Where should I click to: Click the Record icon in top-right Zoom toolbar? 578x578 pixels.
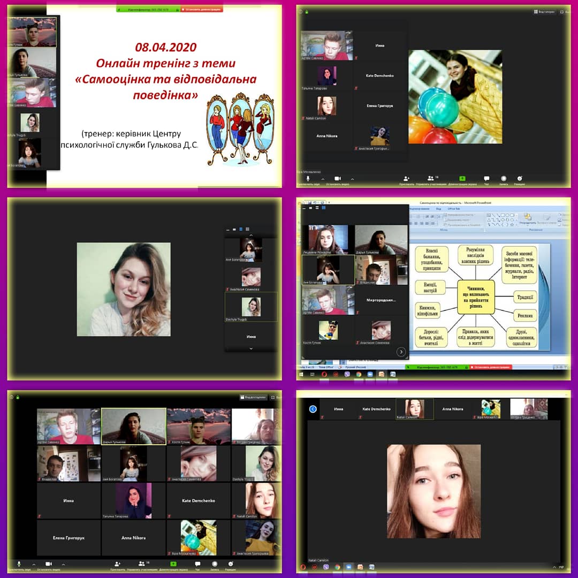click(x=504, y=179)
